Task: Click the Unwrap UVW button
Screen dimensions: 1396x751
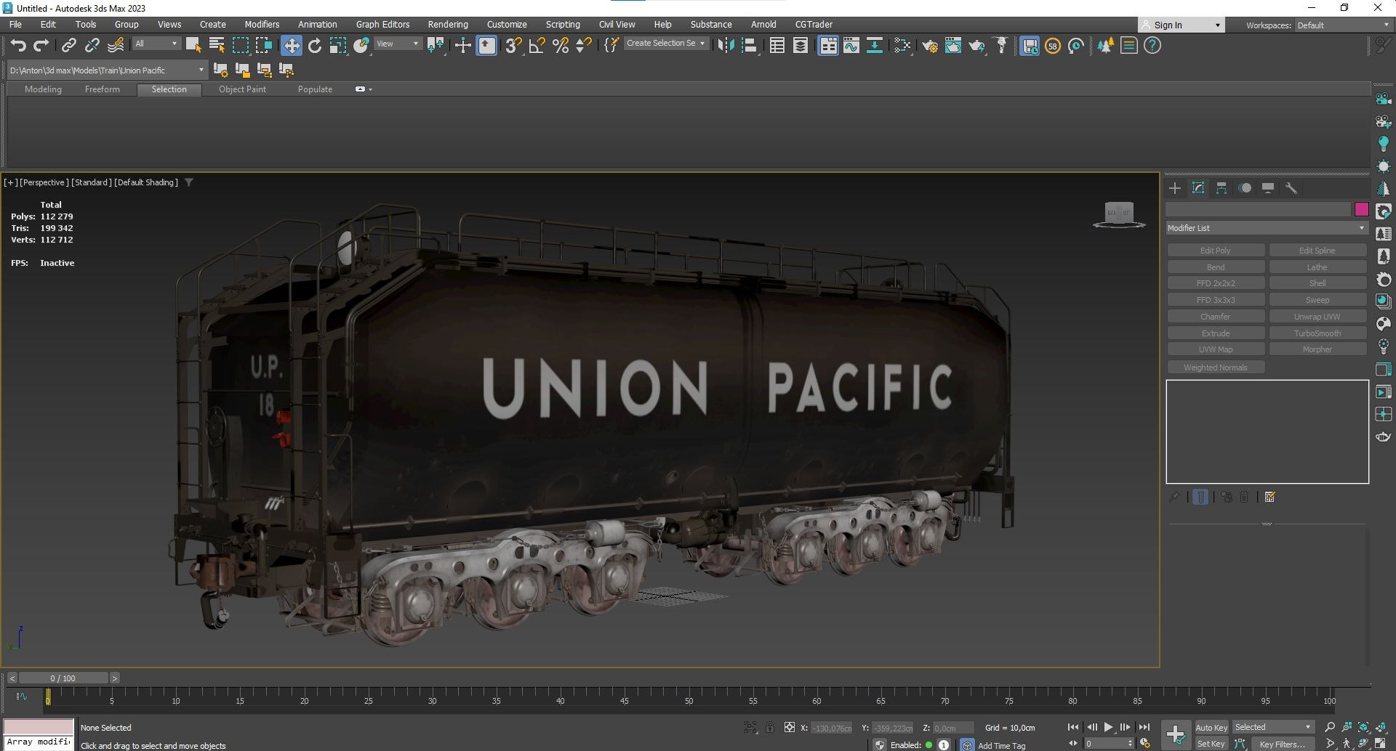Action: click(x=1317, y=317)
